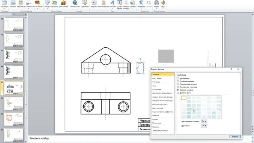Screen dimensions: 254x143
Task: Pick the currently selected first pattern swatch
Action: click(184, 98)
